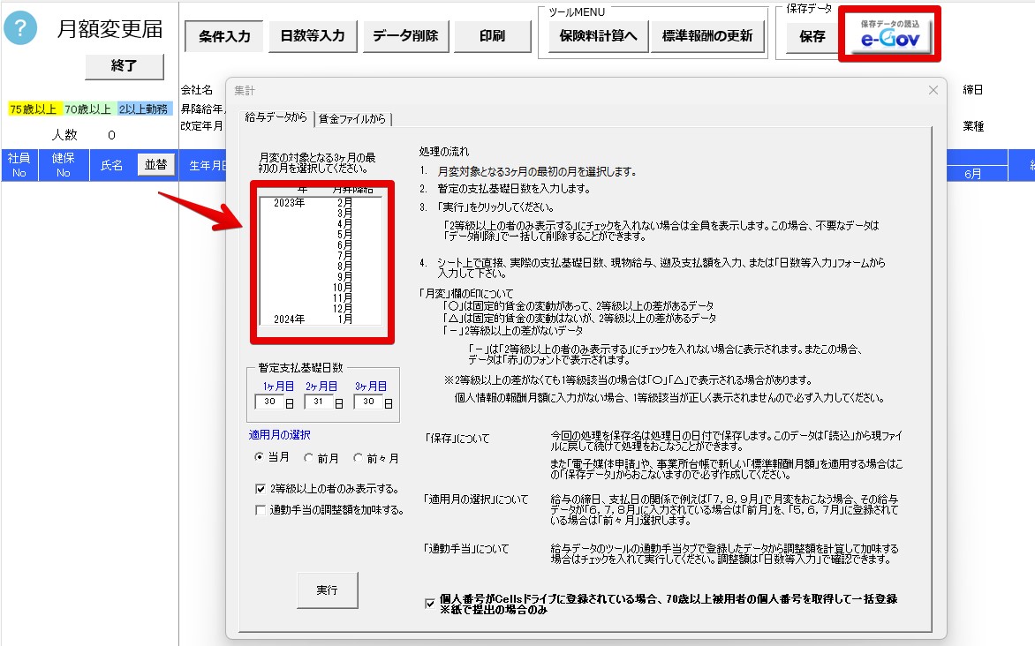The width and height of the screenshot is (1035, 646).
Task: Click the 75歳以上 yellow legend label
Action: [33, 109]
